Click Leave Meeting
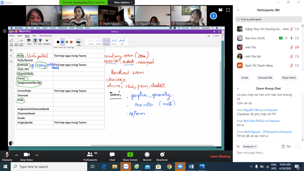The width and height of the screenshot is (304, 171). coord(220,156)
